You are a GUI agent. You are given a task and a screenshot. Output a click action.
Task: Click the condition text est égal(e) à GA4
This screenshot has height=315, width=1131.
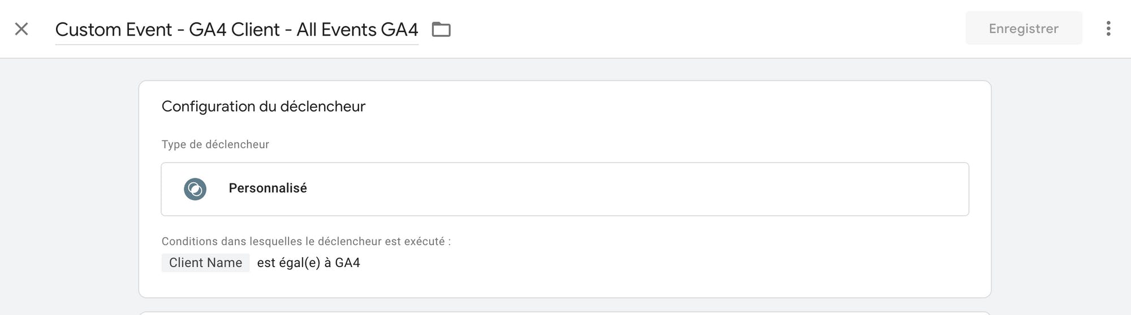point(308,262)
